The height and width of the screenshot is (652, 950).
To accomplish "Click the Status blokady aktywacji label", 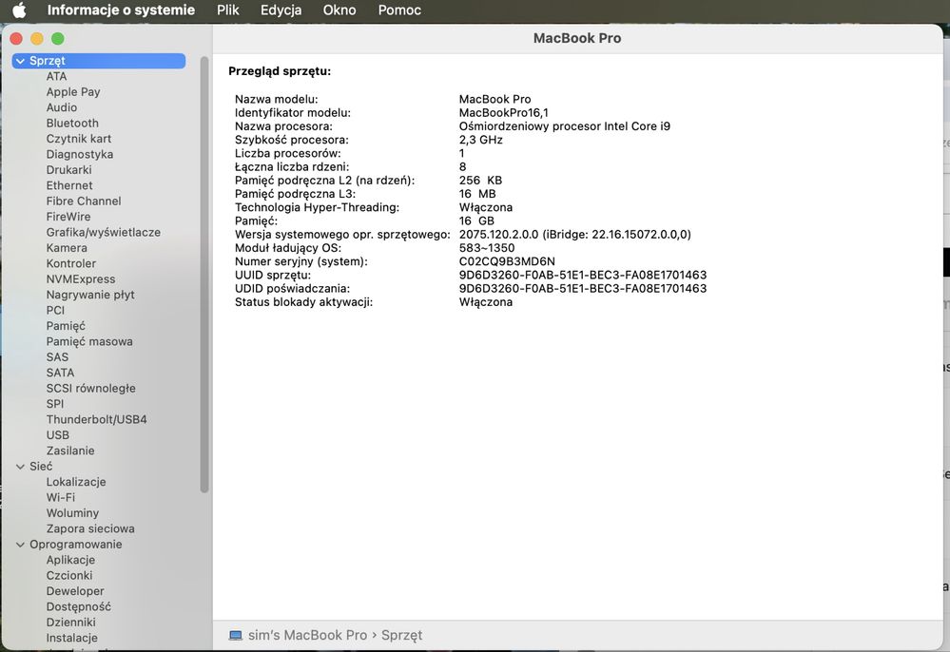I will pyautogui.click(x=303, y=302).
